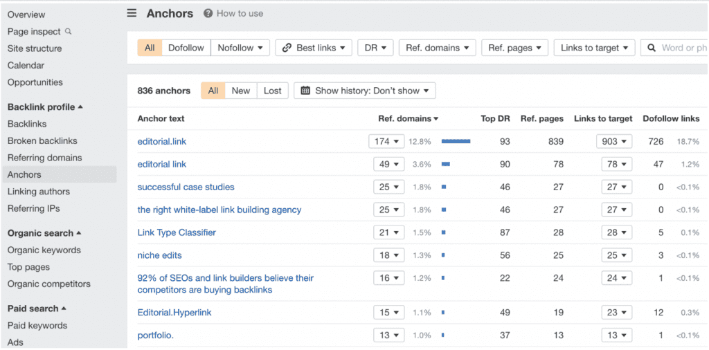Open the How to use guide

[x=240, y=14]
